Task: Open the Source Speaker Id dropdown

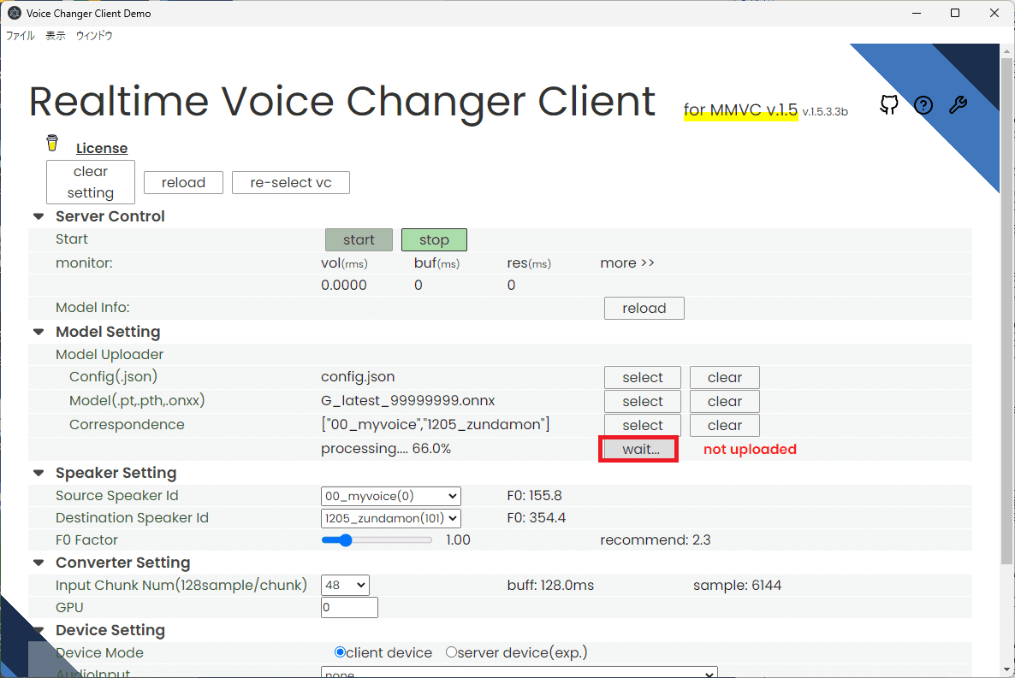Action: (390, 496)
